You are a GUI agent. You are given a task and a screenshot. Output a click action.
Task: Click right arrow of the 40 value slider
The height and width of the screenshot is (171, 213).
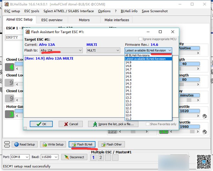198,69
